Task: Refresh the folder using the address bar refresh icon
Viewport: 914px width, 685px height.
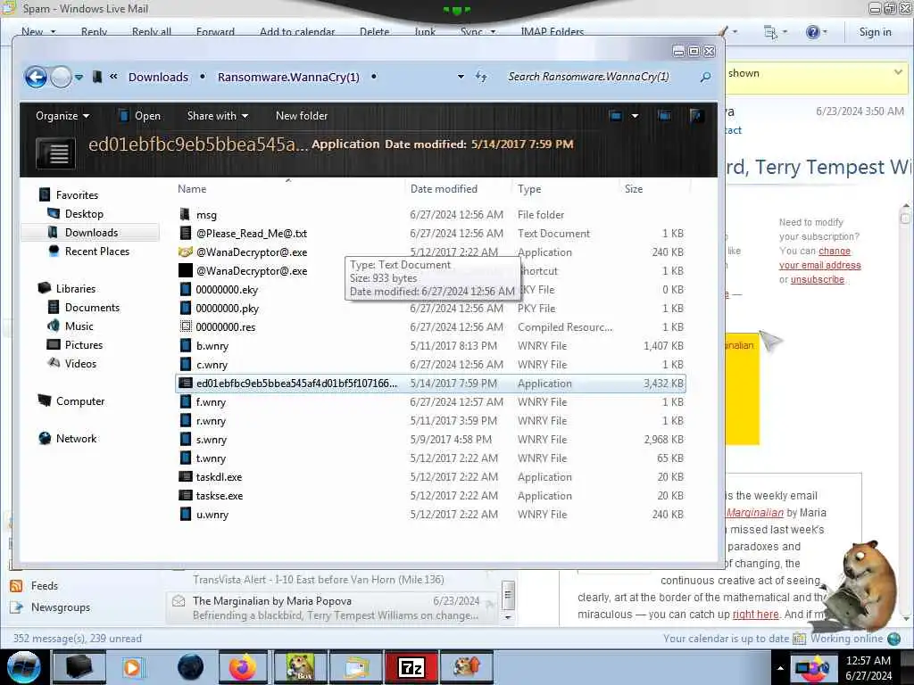Action: [481, 77]
